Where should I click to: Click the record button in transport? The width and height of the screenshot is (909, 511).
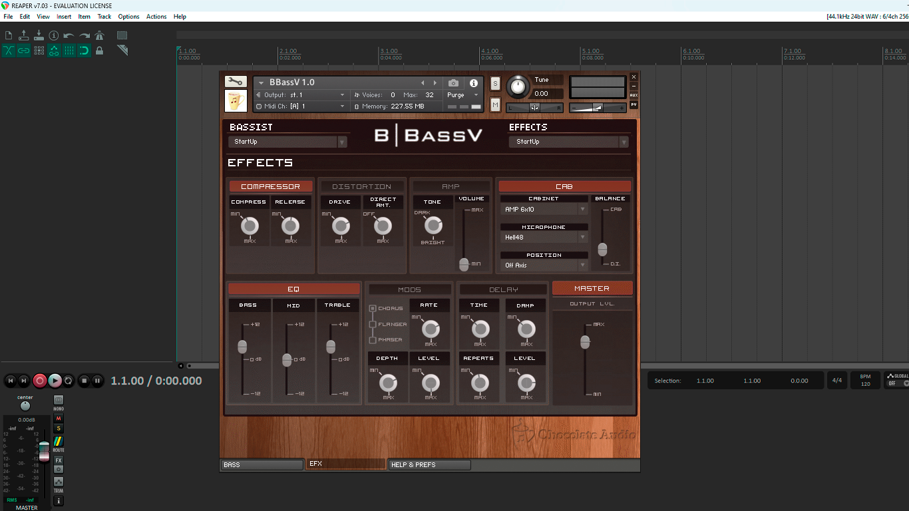(x=40, y=381)
